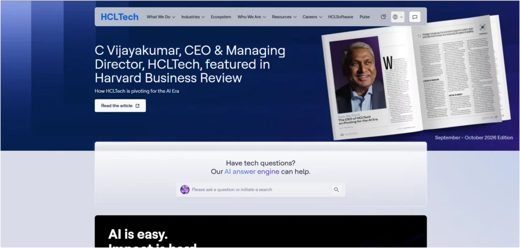Click the 'Have tech questions?' heading
The width and height of the screenshot is (520, 248).
(261, 163)
